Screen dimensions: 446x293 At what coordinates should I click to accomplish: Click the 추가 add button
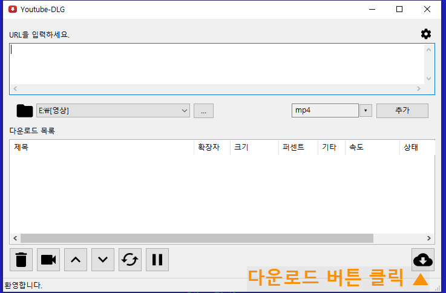[x=402, y=111]
